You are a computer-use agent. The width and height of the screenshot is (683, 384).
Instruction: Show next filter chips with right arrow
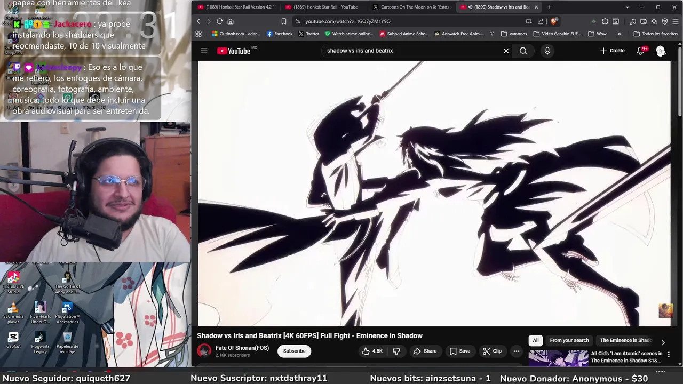point(663,342)
